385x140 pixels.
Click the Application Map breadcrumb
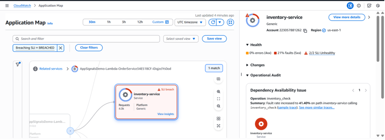[x=51, y=6]
